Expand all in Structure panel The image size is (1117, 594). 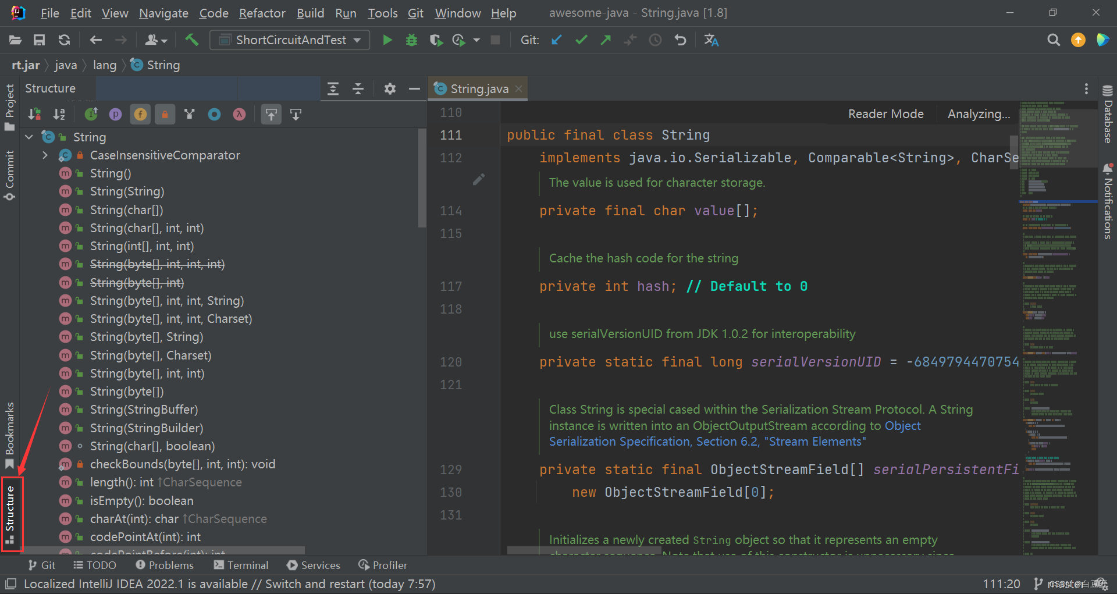(333, 89)
